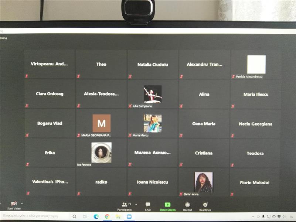Start recording with the Record button
Screen dimensions: 296x222
(x=187, y=207)
